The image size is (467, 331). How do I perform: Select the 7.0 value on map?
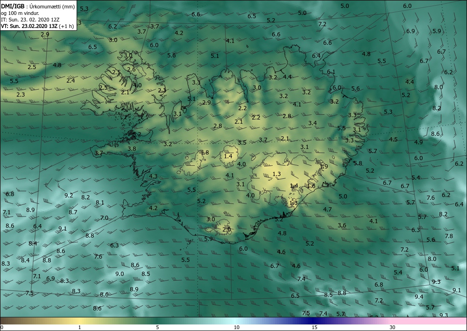[104, 218]
